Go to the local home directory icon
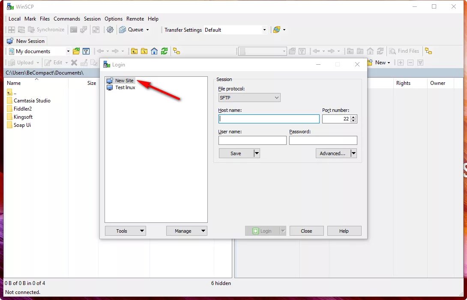The width and height of the screenshot is (467, 300). click(154, 51)
